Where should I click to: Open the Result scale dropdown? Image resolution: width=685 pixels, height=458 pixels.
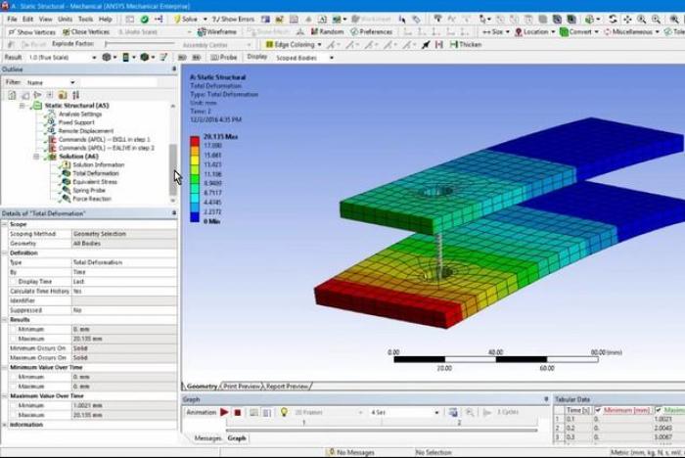click(93, 57)
